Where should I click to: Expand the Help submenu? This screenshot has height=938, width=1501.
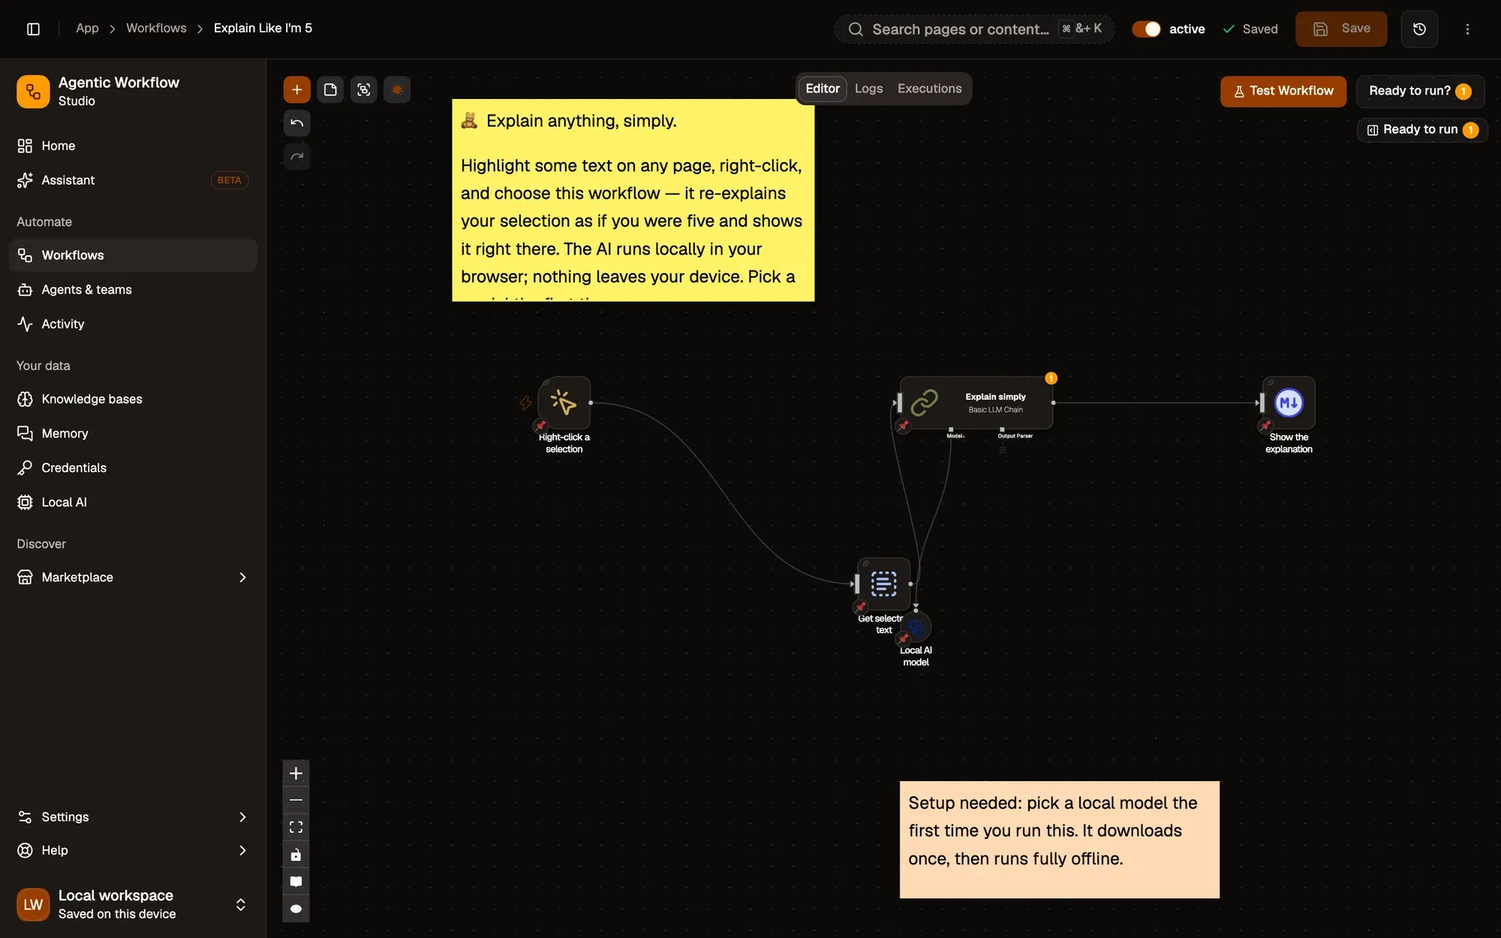(x=242, y=850)
